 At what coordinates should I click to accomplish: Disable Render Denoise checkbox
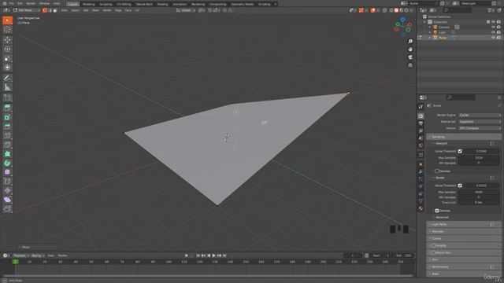pyautogui.click(x=437, y=211)
